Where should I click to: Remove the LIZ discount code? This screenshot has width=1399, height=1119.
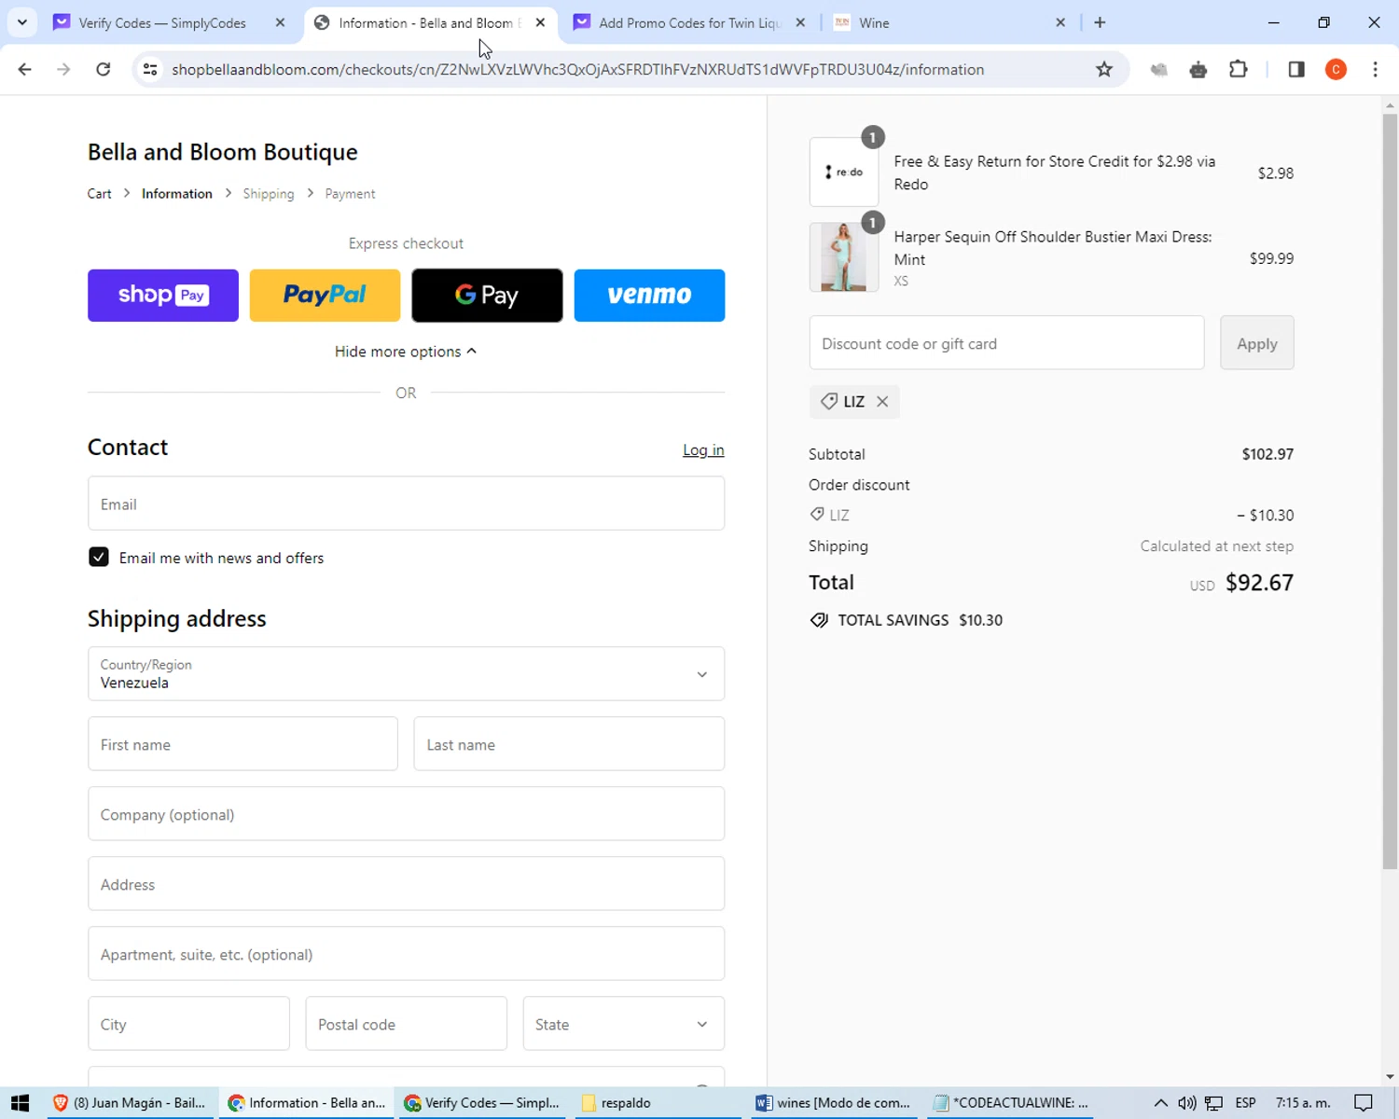click(x=882, y=402)
